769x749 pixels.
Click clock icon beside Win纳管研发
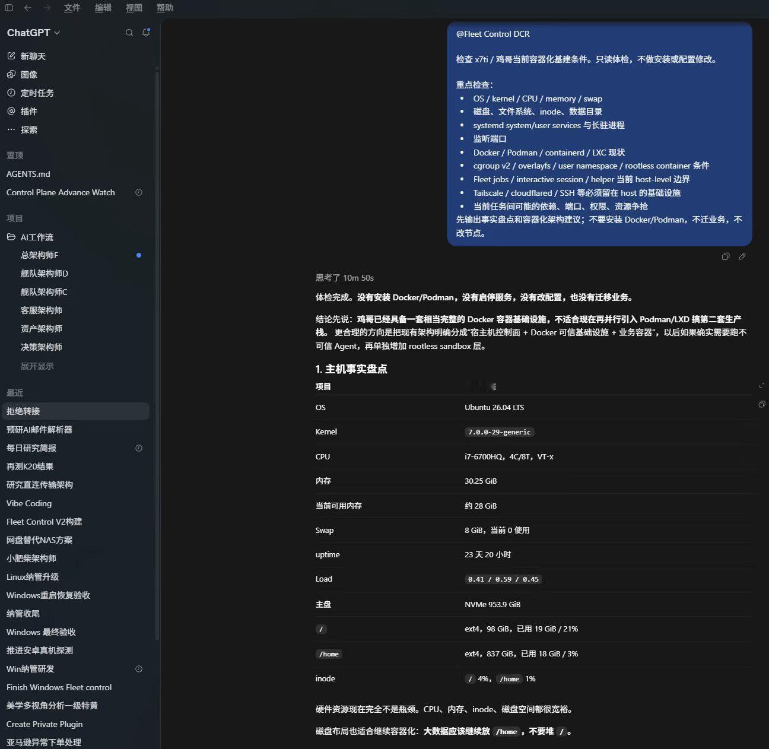click(x=139, y=669)
